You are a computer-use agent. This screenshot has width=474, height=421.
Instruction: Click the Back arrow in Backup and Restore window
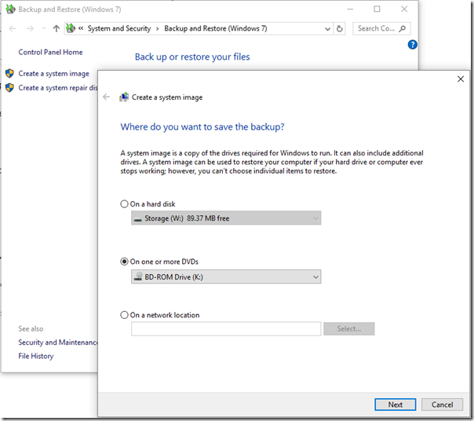click(13, 29)
